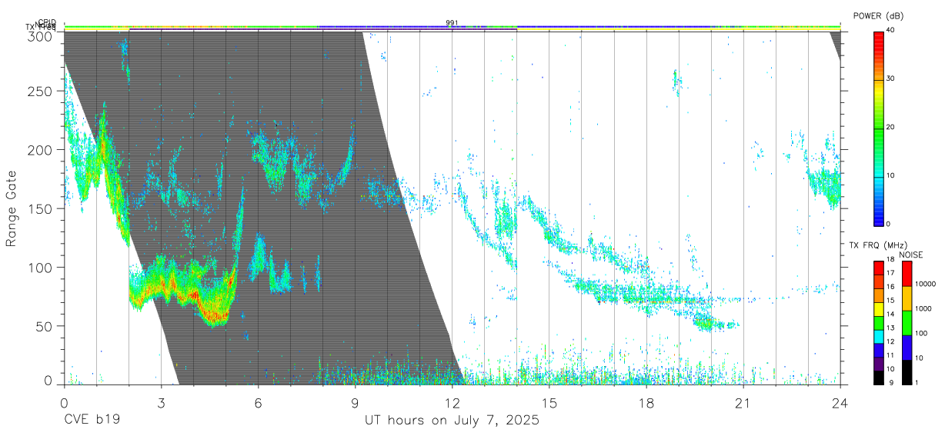Click the 300 tick on Range Gate axis
The height and width of the screenshot is (436, 945).
click(39, 36)
